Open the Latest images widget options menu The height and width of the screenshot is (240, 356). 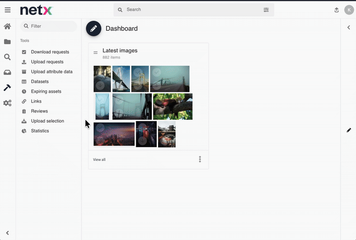tap(200, 159)
